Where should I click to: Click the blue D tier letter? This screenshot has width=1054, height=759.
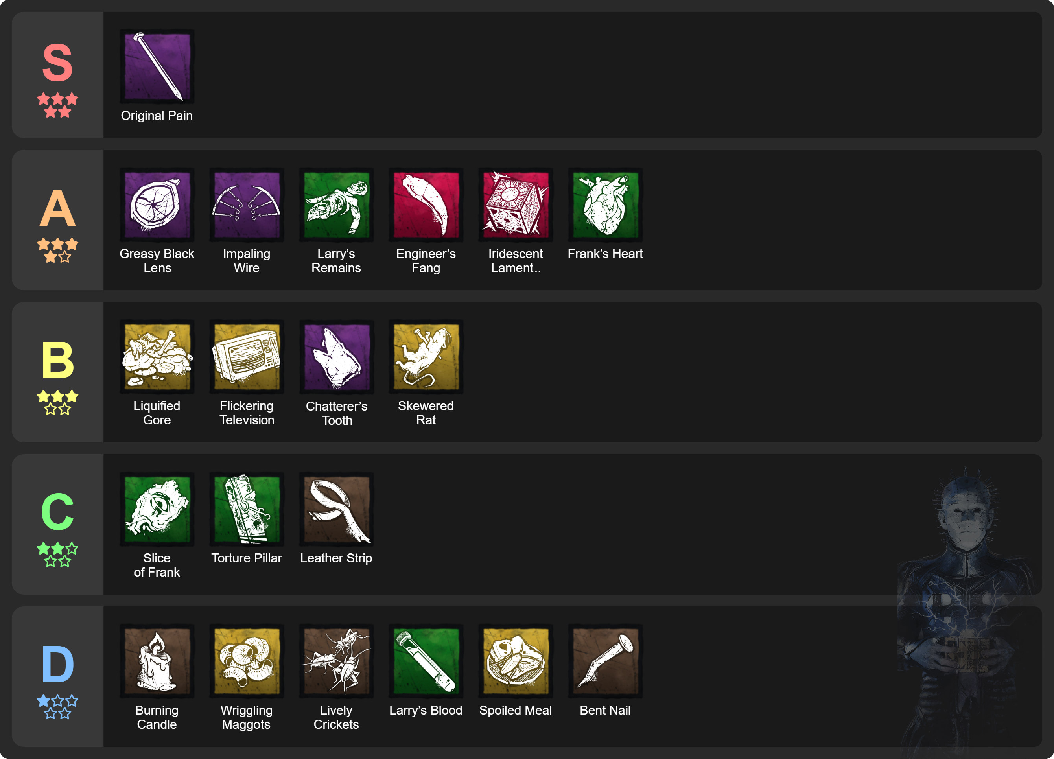(58, 665)
